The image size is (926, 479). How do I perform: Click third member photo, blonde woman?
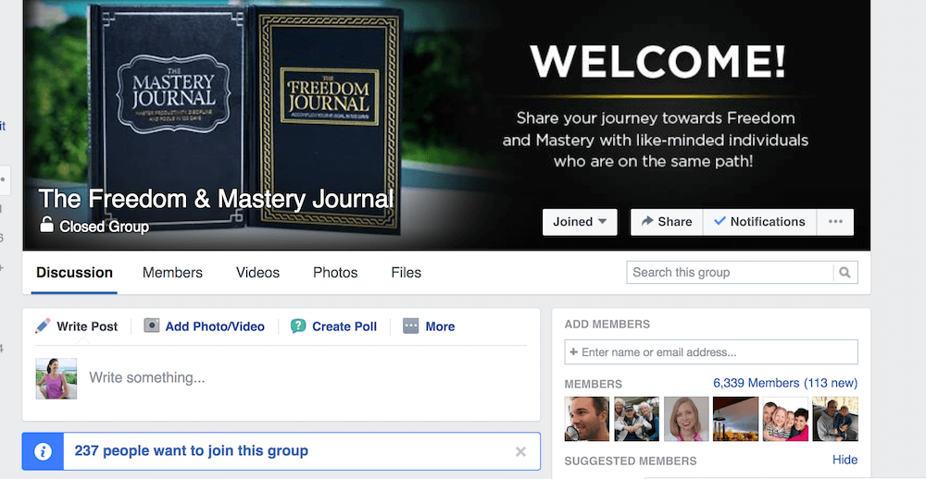click(x=686, y=419)
